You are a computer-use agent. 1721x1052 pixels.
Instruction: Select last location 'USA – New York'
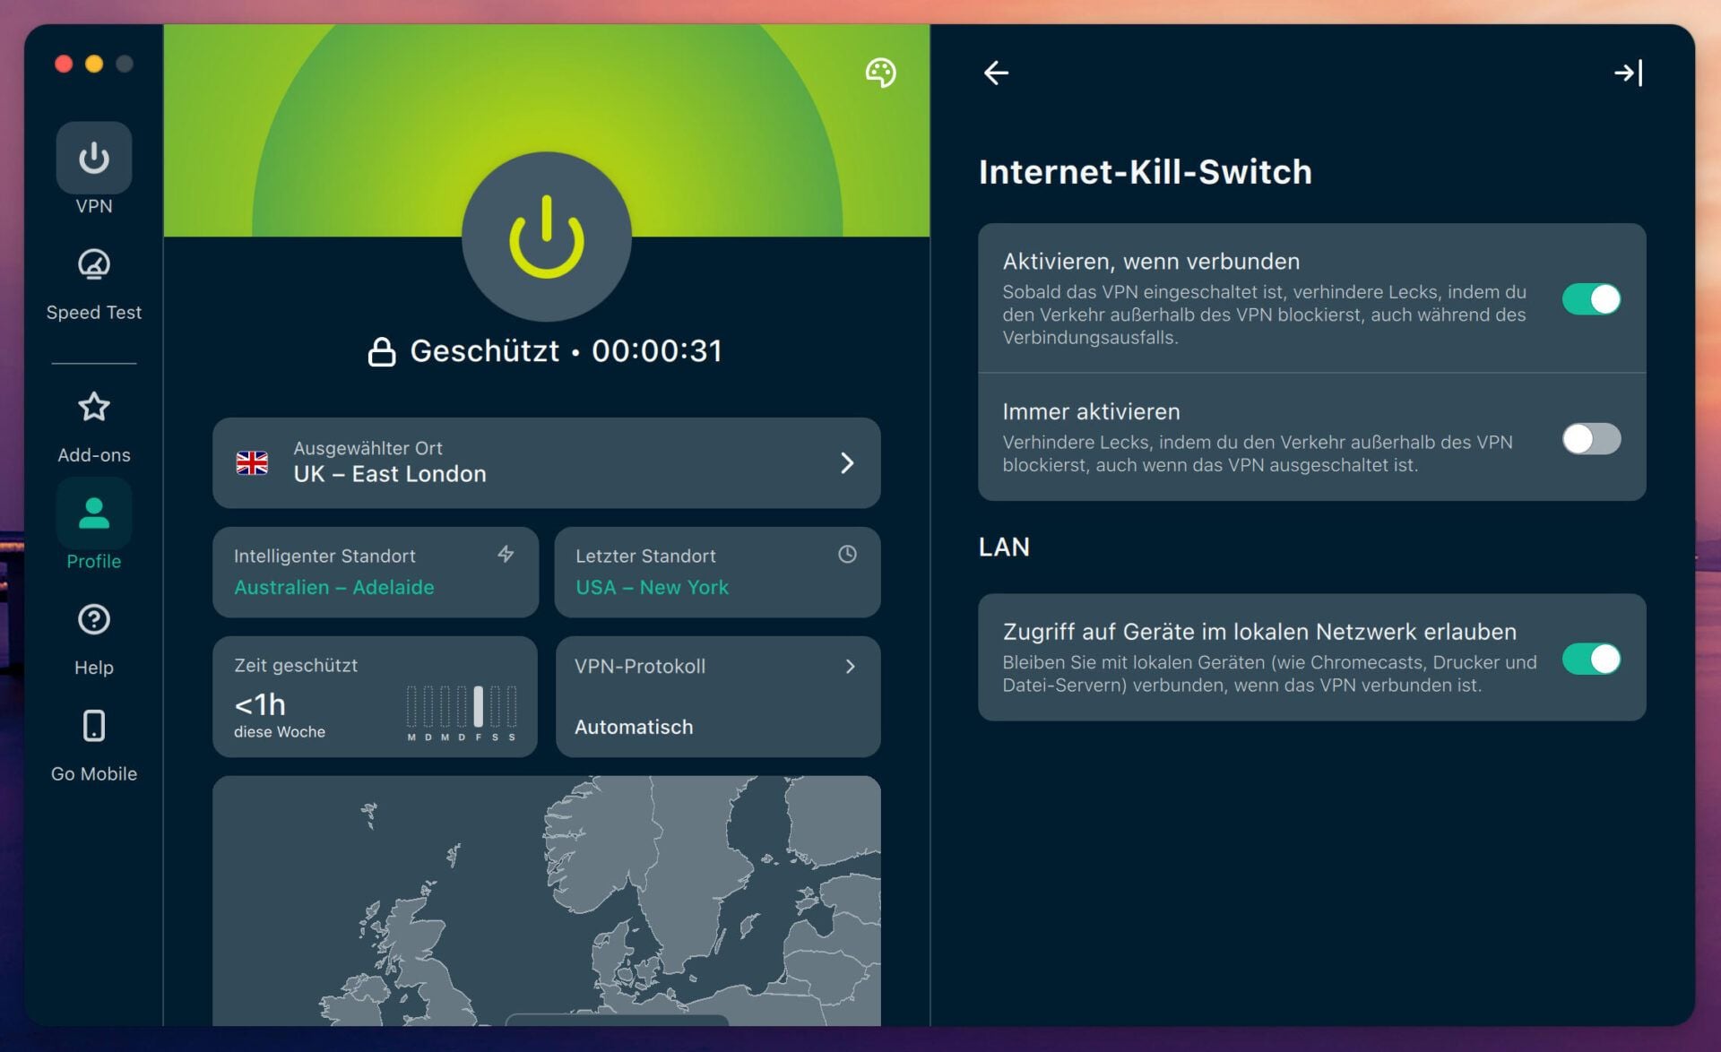717,573
